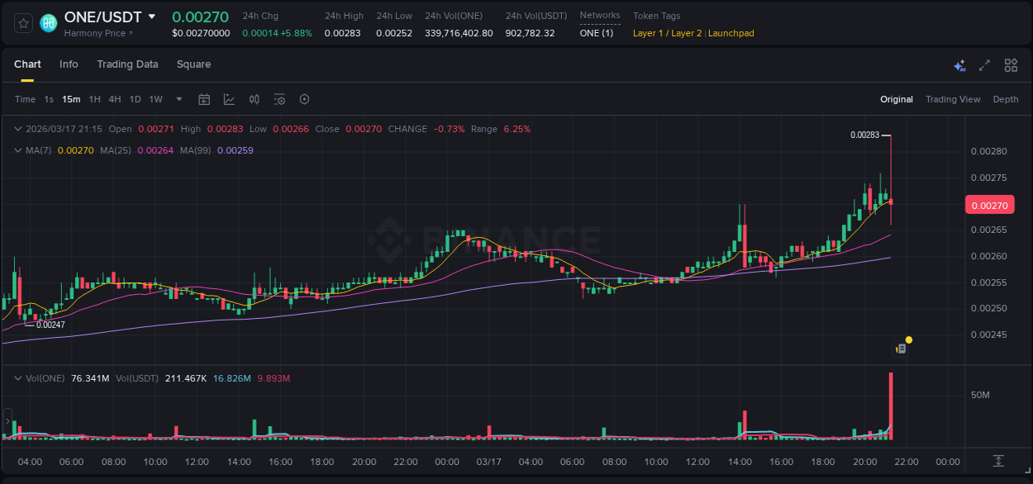Open the chart settings hexagon icon
Viewport: 1033px width, 484px height.
304,99
